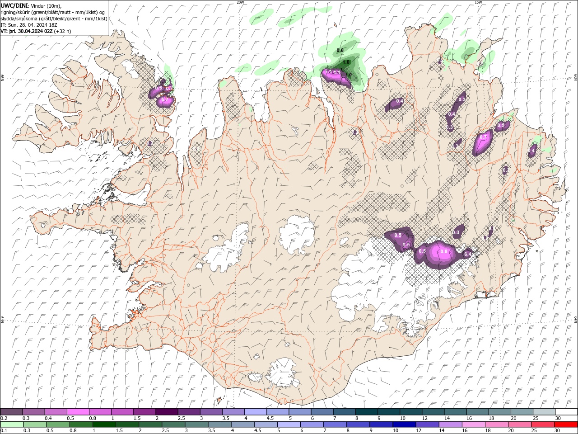The height and width of the screenshot is (434, 578).
Task: Click the white Hofsjökull glacier in central Iceland
Action: coord(298,235)
